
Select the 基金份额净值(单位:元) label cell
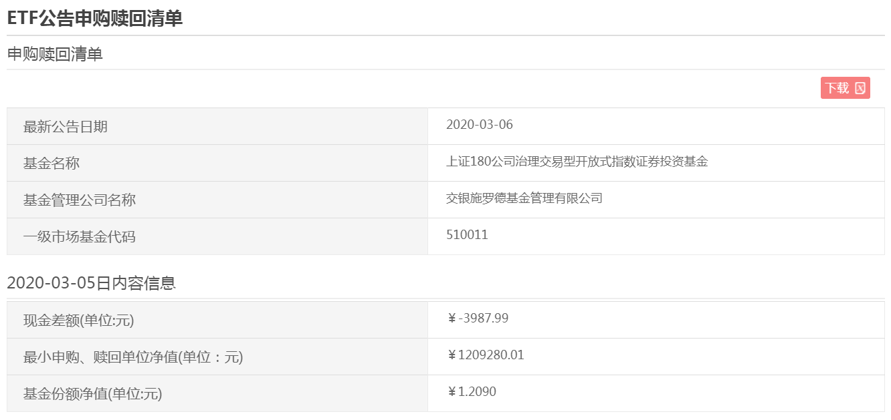tap(93, 394)
